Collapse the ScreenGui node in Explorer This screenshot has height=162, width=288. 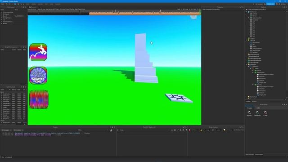(248, 67)
